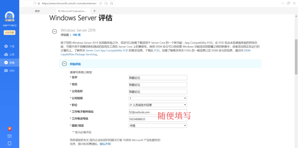Click the red gift icon in sidebar
298x148 pixels.
(9, 129)
